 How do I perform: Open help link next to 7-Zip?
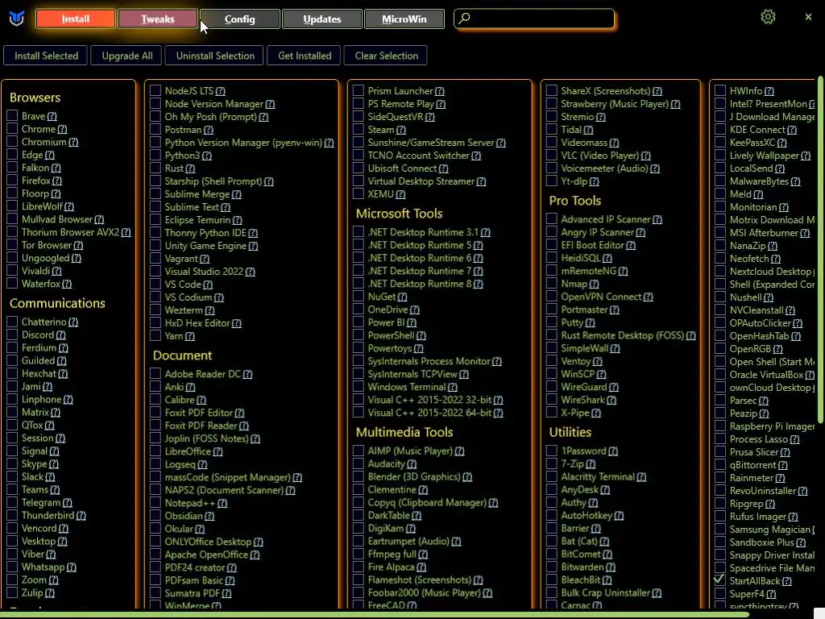[591, 463]
